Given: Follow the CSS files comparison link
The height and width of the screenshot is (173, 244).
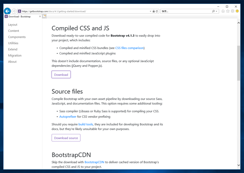Looking at the screenshot, I should point(130,48).
